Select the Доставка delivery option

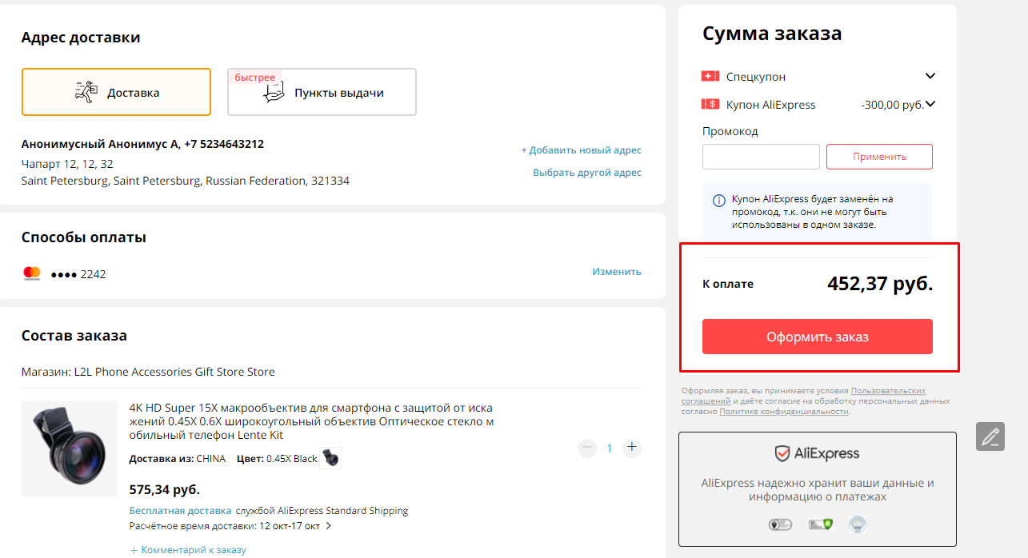pos(116,92)
